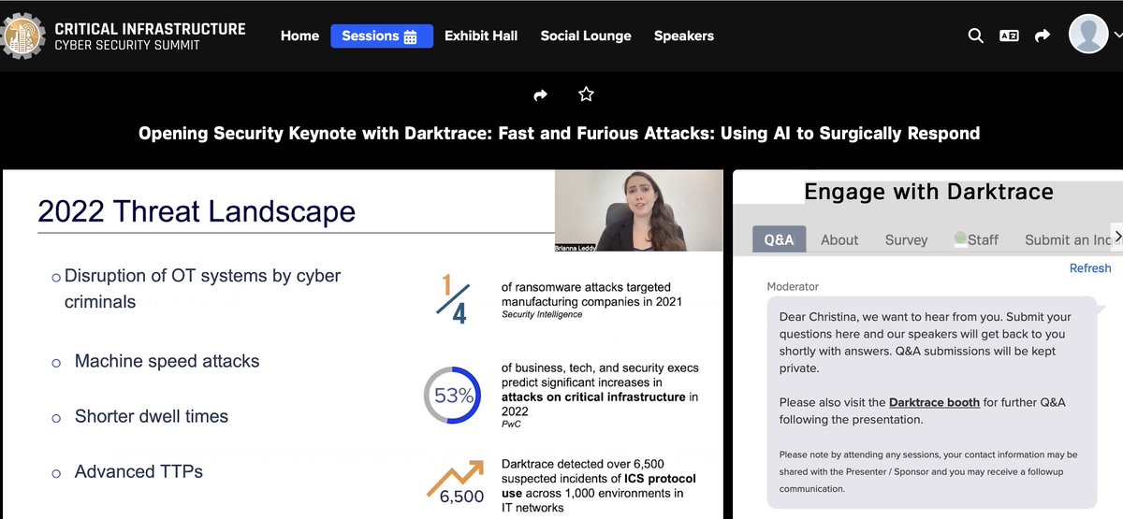Click the 6,500 upward arrow graphic

[x=457, y=481]
